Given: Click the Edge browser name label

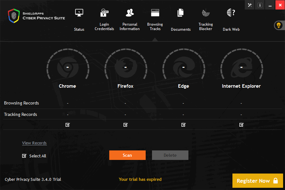Looking at the screenshot, I should coord(183,86).
